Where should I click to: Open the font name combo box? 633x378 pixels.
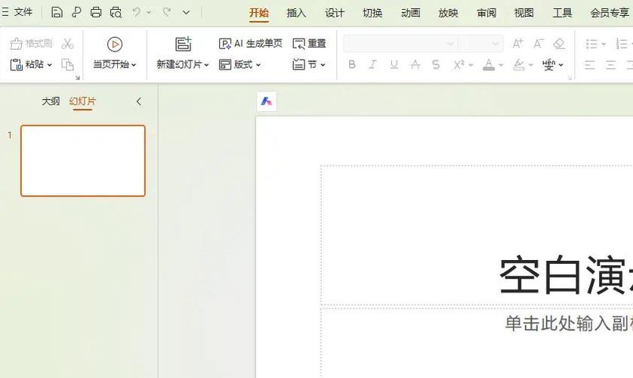click(400, 43)
